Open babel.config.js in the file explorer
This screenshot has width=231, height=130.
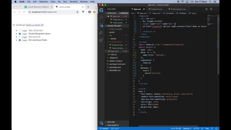(117, 61)
